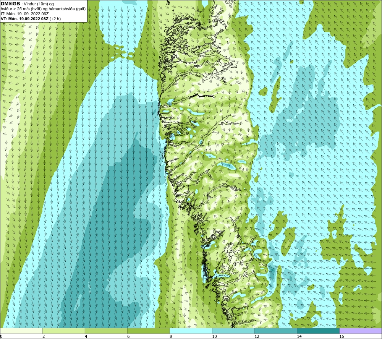
Task: Click the 12–14 m/s teal legend swatch
Action: click(x=276, y=331)
